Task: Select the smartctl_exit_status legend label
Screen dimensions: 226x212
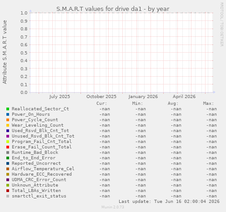Action: pos(39,196)
